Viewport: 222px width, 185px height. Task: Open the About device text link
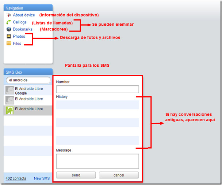pos(24,15)
